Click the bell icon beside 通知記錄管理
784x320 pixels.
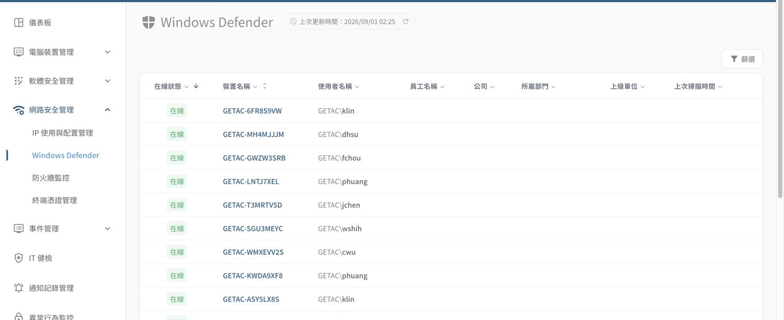coord(19,288)
